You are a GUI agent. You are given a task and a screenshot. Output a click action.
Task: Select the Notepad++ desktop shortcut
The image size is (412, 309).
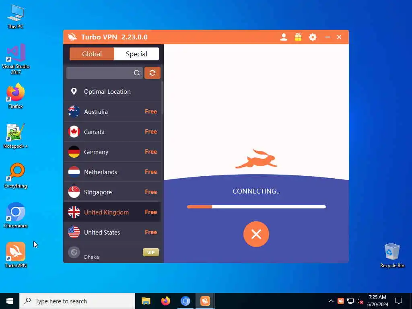pos(16,136)
